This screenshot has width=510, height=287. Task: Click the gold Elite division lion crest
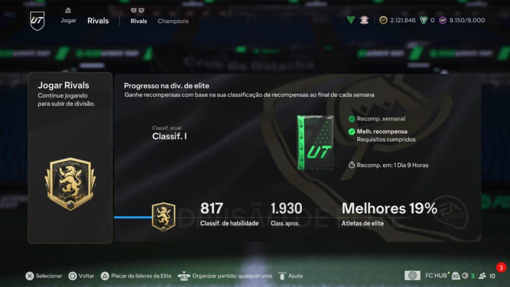click(x=70, y=184)
